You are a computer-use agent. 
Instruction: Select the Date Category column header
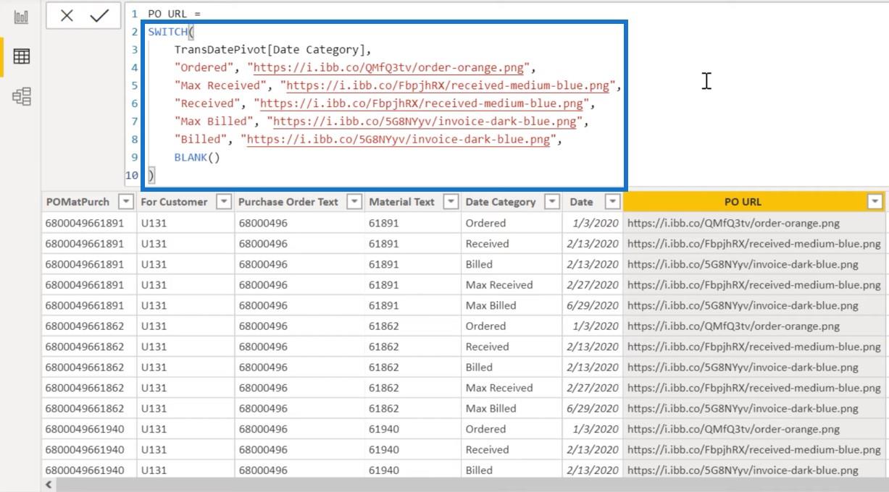pos(501,202)
